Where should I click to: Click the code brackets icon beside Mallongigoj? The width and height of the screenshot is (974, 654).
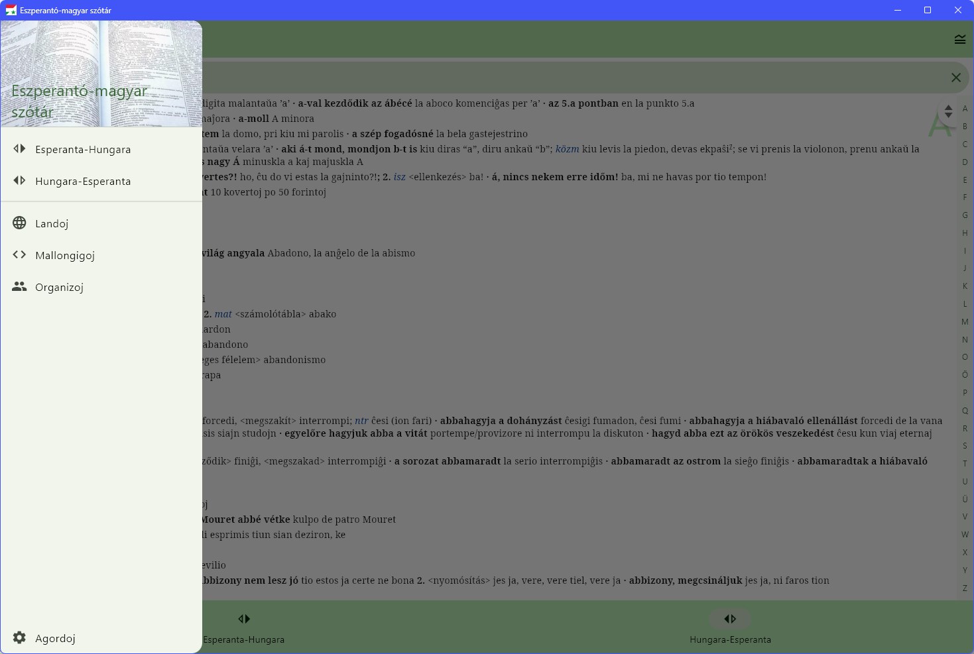pos(19,254)
